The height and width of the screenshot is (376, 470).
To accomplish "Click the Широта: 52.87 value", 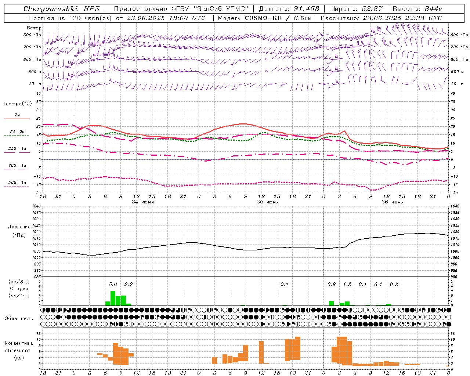I will tap(356, 9).
